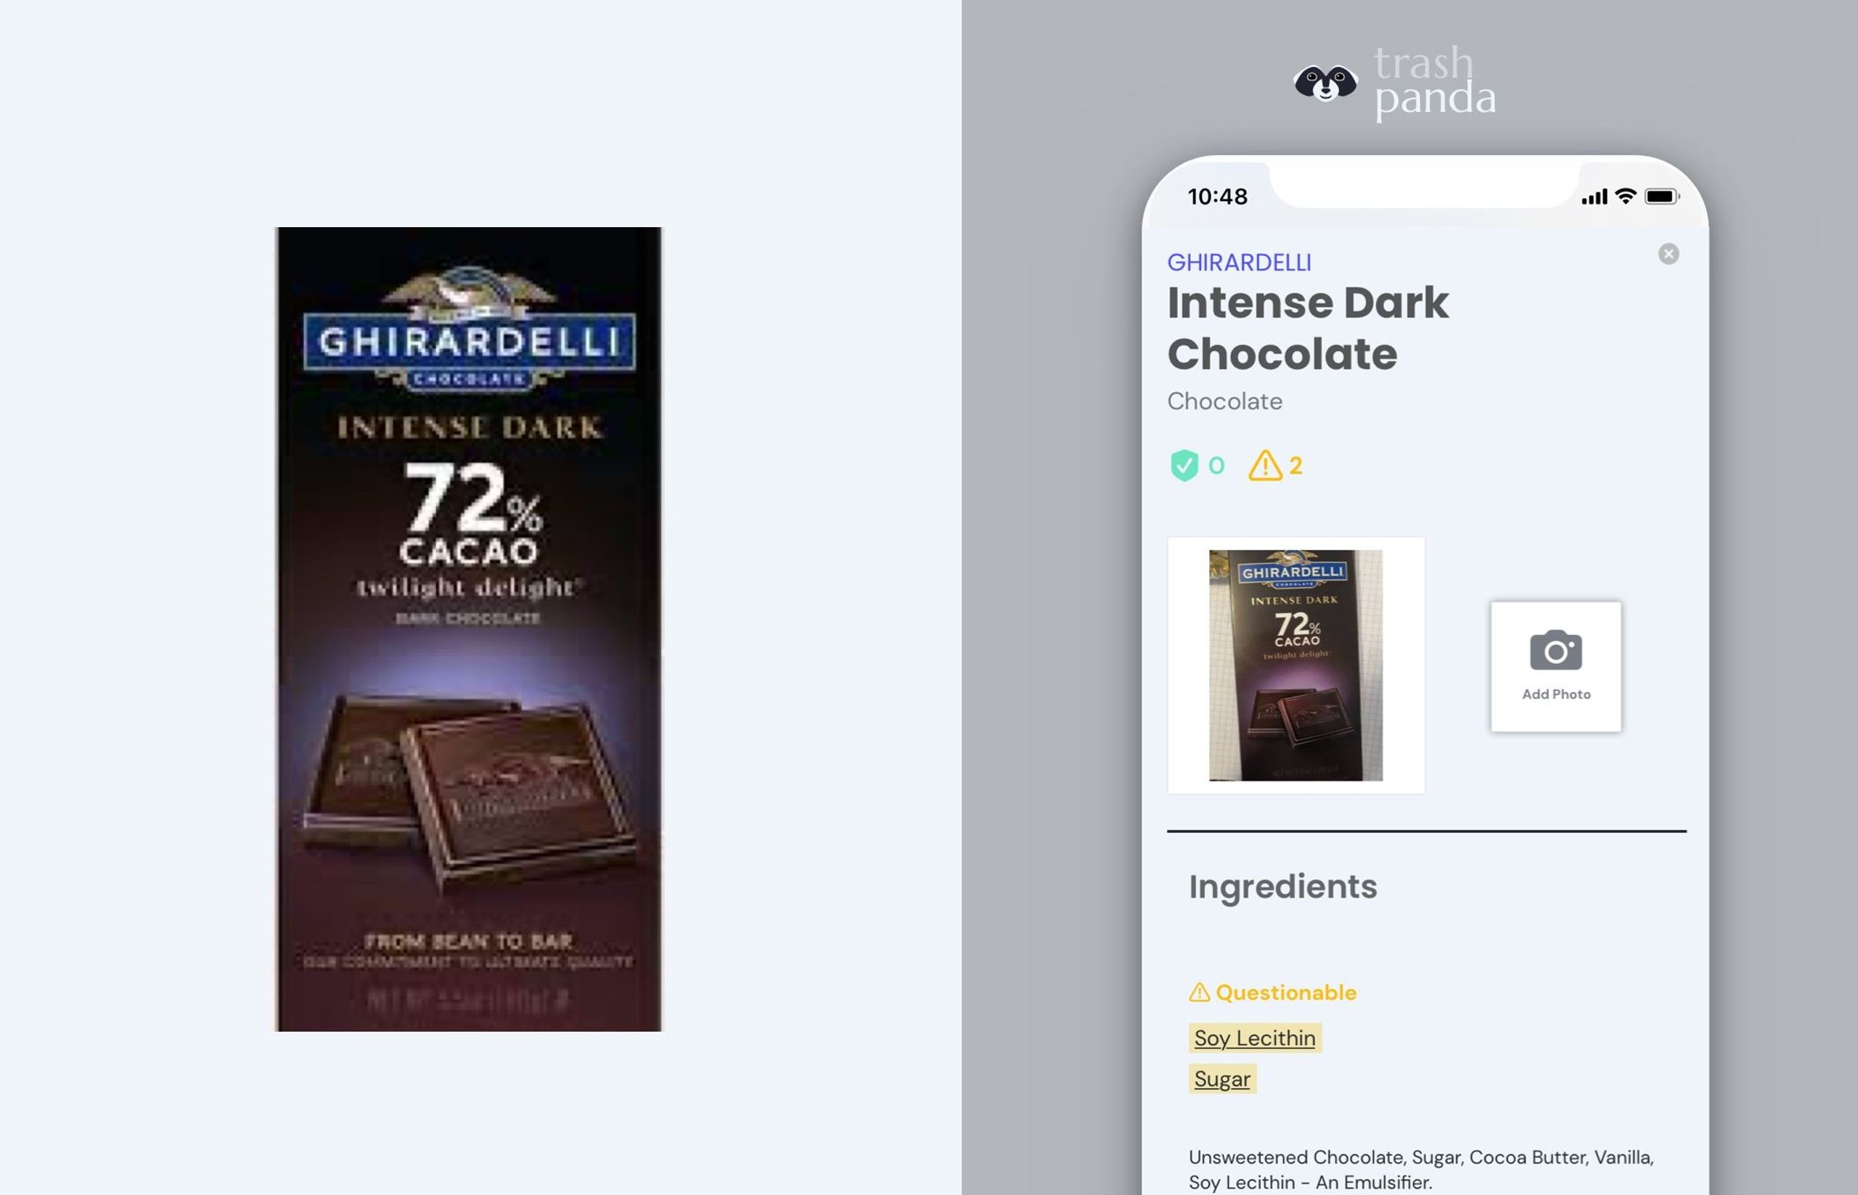Image resolution: width=1858 pixels, height=1195 pixels.
Task: Tap the Add Photo camera icon
Action: 1555,650
